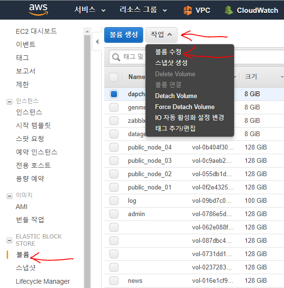Go to 인스턴스 page link
Viewport: 284px width, 288px height.
[x=29, y=112]
